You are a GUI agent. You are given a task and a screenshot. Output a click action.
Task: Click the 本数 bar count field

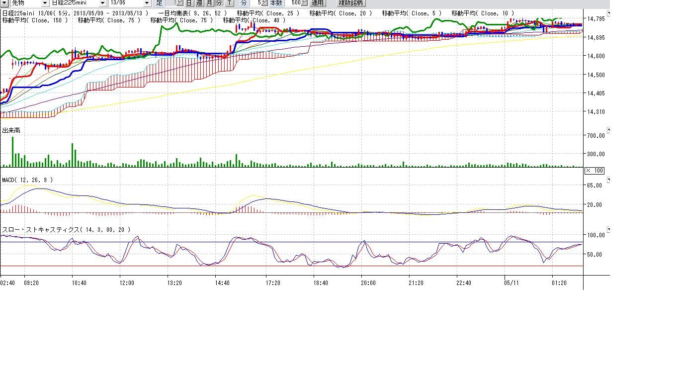293,3
